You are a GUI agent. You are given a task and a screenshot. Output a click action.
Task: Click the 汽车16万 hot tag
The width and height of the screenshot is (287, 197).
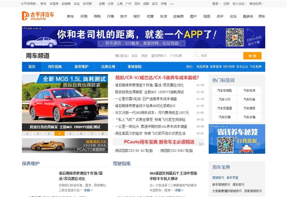point(224,99)
